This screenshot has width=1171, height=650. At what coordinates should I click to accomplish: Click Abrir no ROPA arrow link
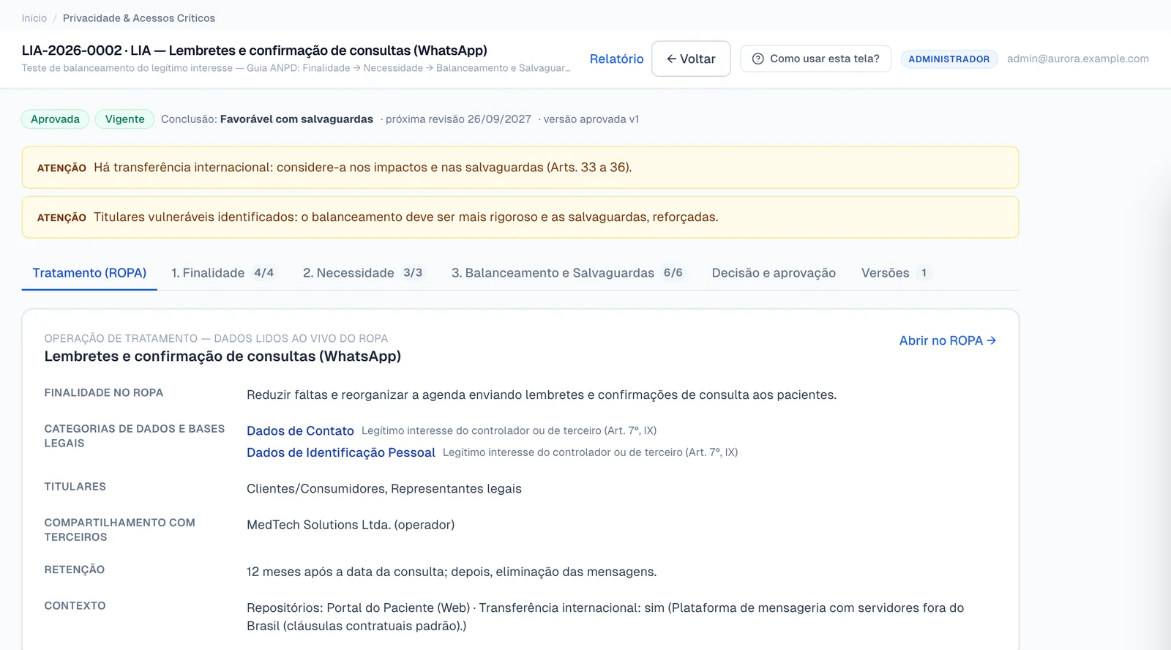pos(948,340)
